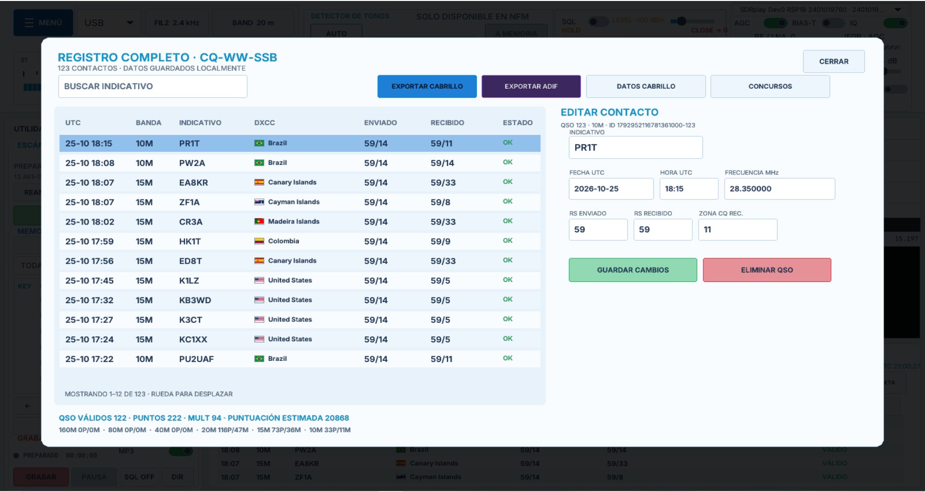925x492 pixels.
Task: Edit the INDICATIVO field showing PR1T
Action: 635,147
